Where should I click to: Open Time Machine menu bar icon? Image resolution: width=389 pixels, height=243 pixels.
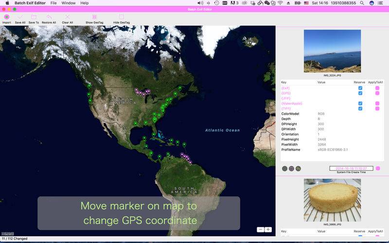point(216,3)
